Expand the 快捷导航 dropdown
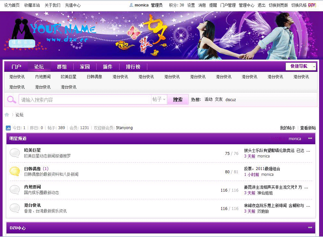Image resolution: width=323 pixels, height=237 pixels. tap(301, 66)
